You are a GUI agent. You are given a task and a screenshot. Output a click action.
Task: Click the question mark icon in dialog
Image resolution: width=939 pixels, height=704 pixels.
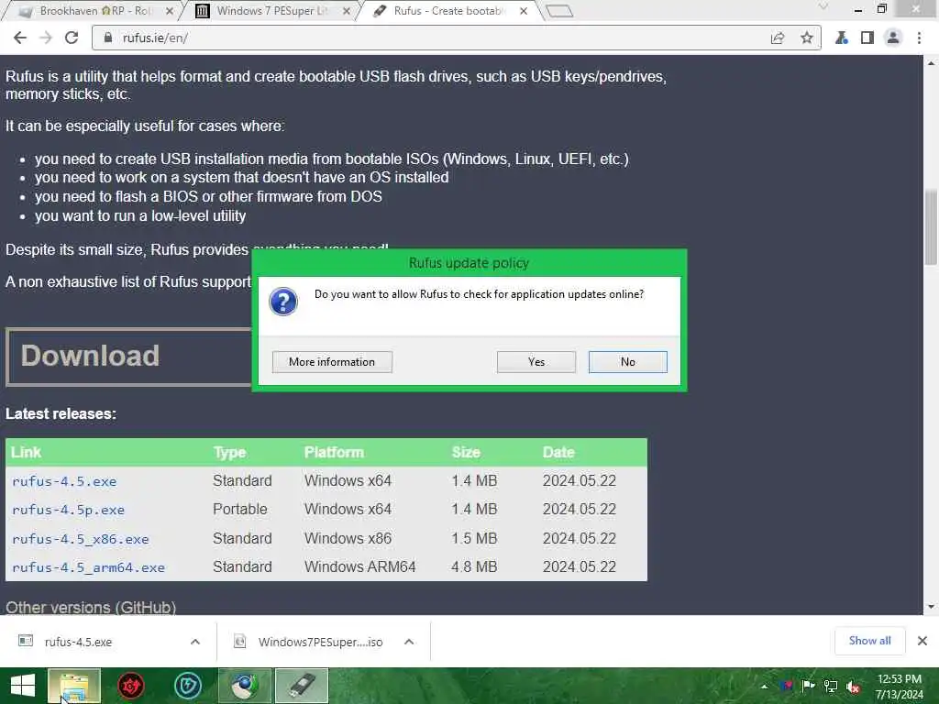tap(283, 301)
